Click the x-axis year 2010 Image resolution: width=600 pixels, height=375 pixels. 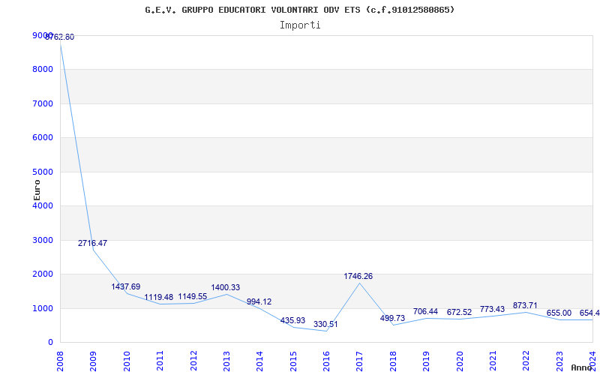pos(126,361)
